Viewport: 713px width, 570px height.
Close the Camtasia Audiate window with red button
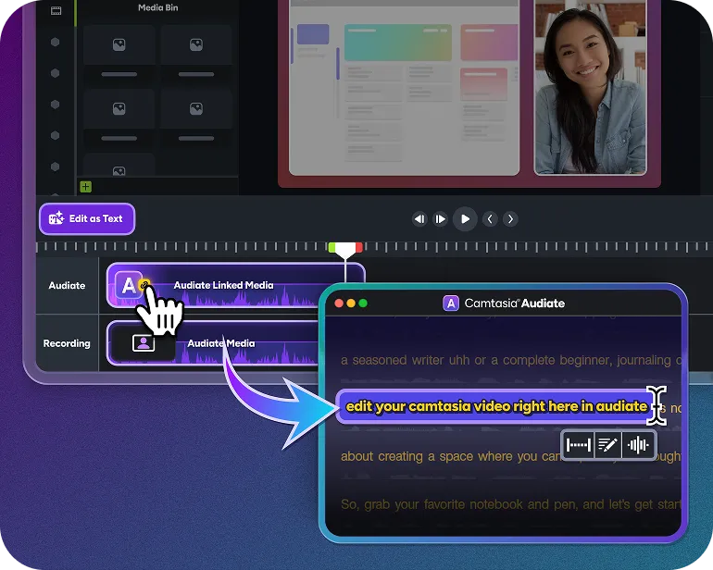(339, 304)
